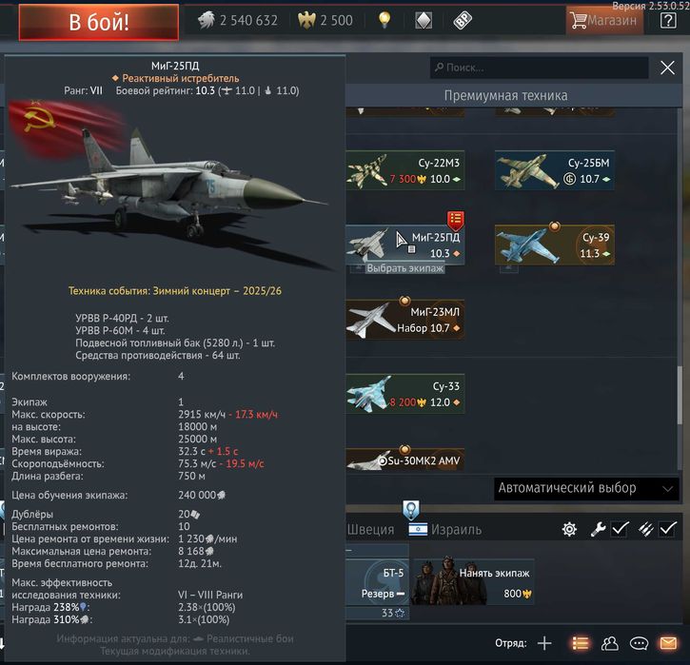Click 'УРВВ Р-60М - 4 шт.' line
The width and height of the screenshot is (690, 665).
(x=120, y=330)
